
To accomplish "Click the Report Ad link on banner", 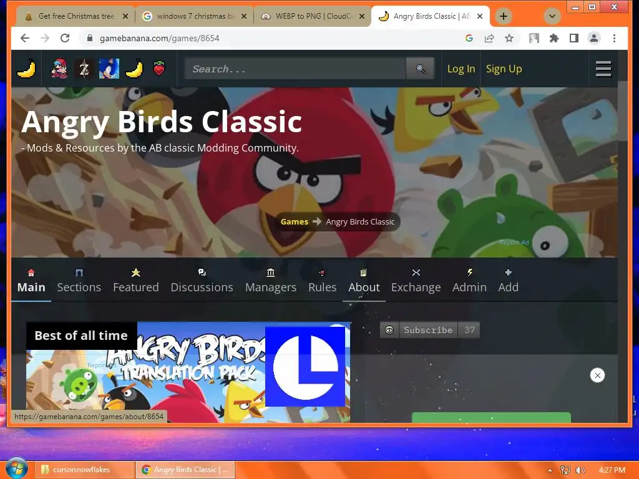I will [x=514, y=243].
